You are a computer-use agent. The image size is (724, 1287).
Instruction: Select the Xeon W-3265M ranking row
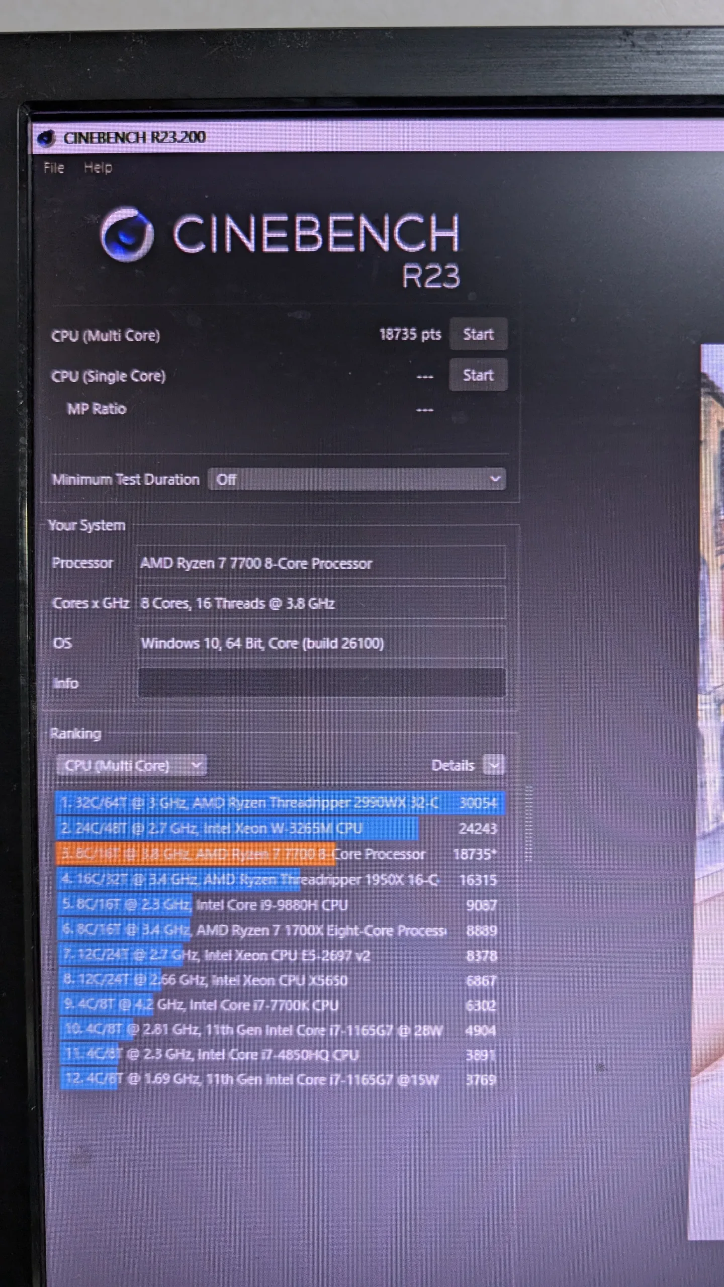280,828
